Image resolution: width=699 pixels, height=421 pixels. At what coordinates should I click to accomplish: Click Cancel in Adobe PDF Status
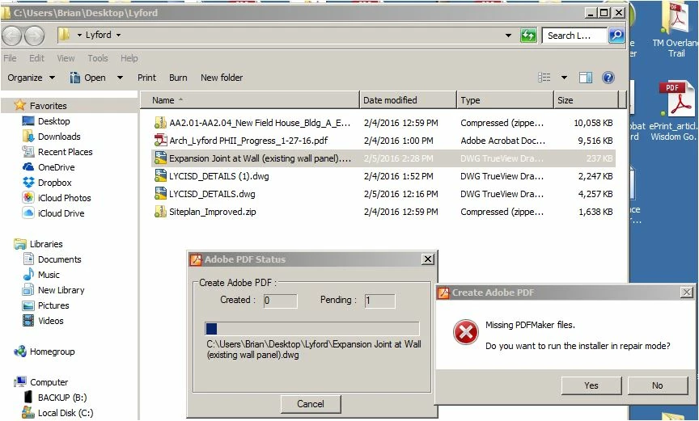coord(311,404)
